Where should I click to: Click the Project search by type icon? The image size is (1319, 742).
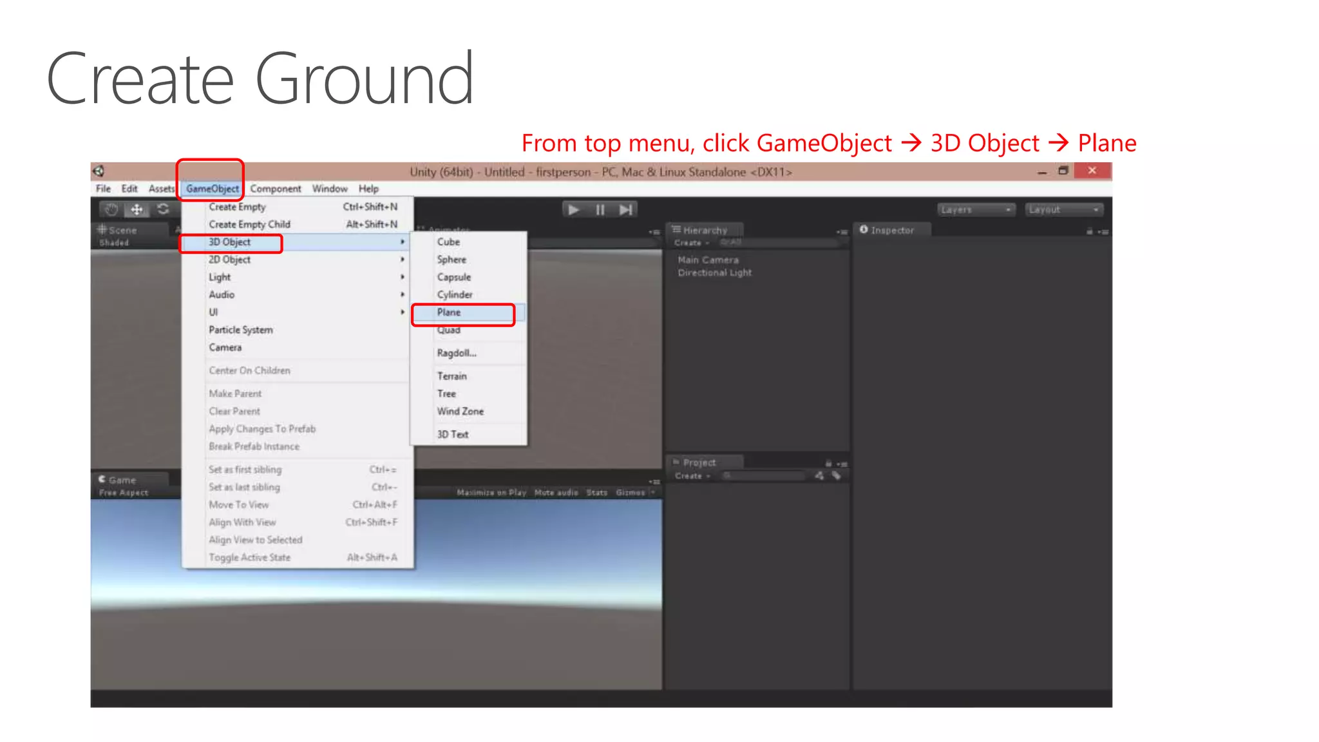(x=819, y=476)
